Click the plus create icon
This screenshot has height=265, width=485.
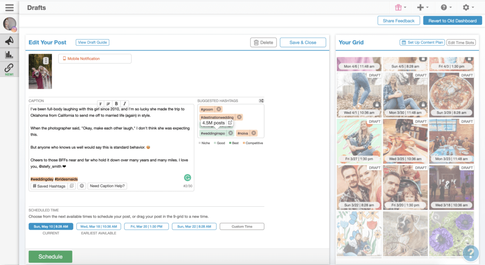(420, 8)
